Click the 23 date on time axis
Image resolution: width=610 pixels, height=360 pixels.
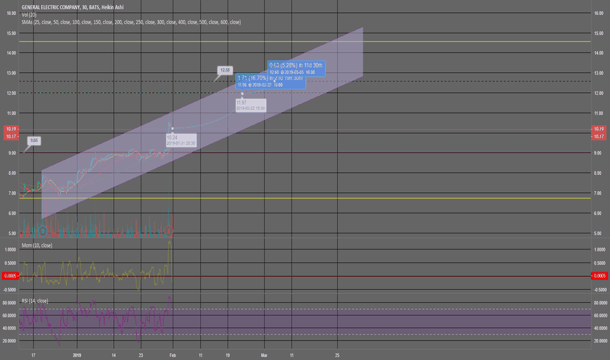coord(141,355)
